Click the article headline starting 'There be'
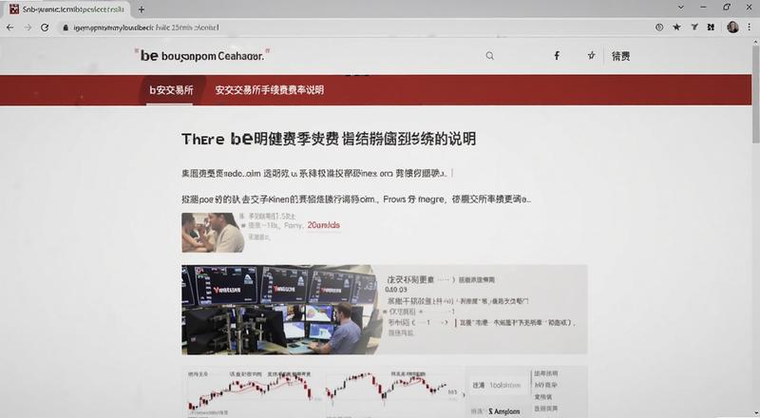 pos(329,139)
